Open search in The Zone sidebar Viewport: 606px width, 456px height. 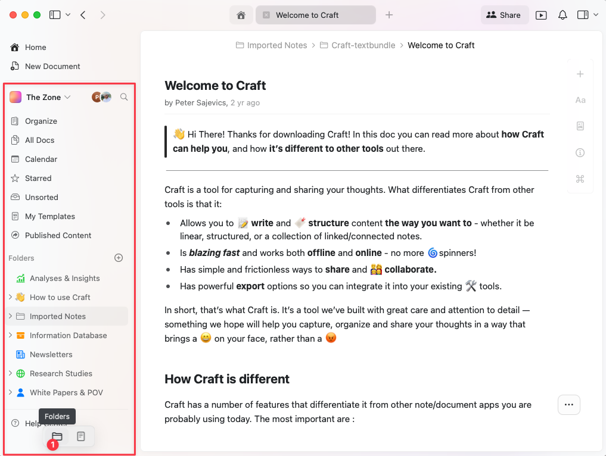click(124, 97)
